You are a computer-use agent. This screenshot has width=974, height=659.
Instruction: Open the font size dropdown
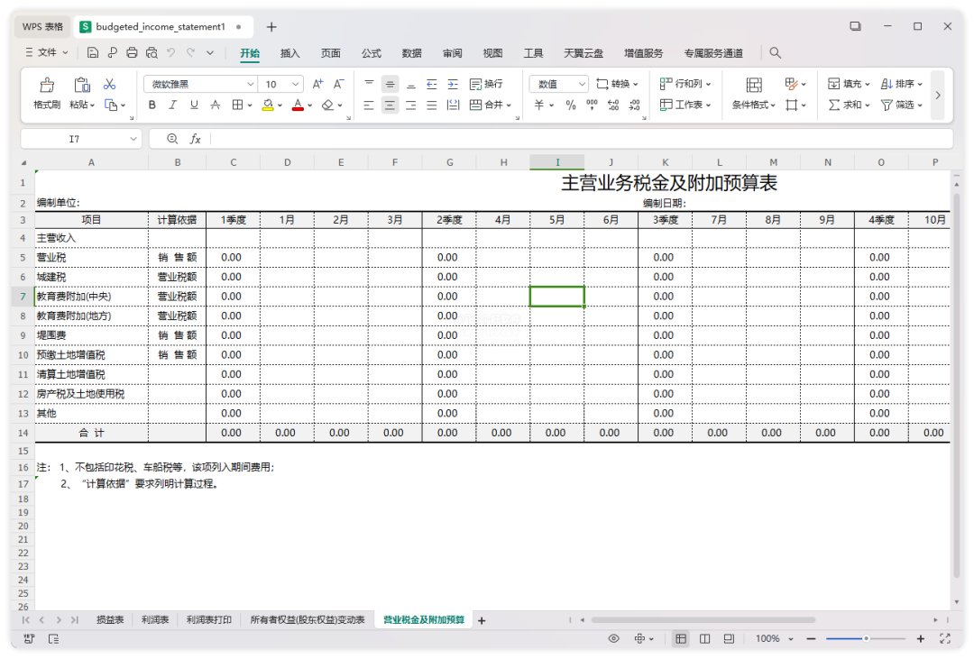(296, 84)
